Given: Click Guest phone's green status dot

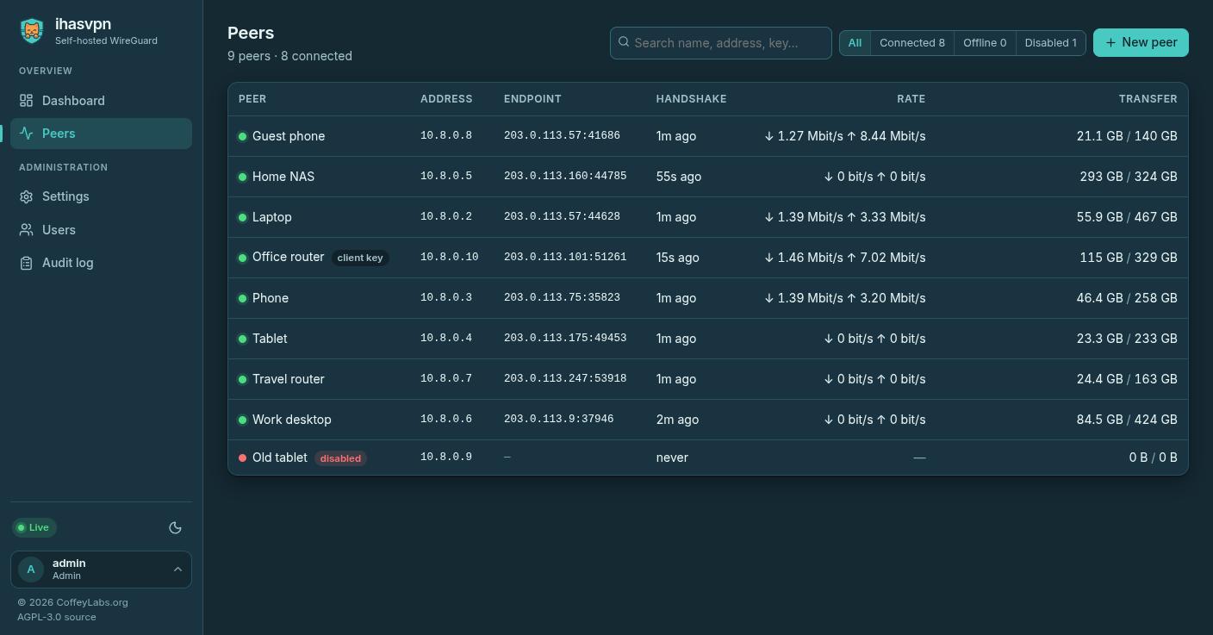Looking at the screenshot, I should pyautogui.click(x=243, y=136).
